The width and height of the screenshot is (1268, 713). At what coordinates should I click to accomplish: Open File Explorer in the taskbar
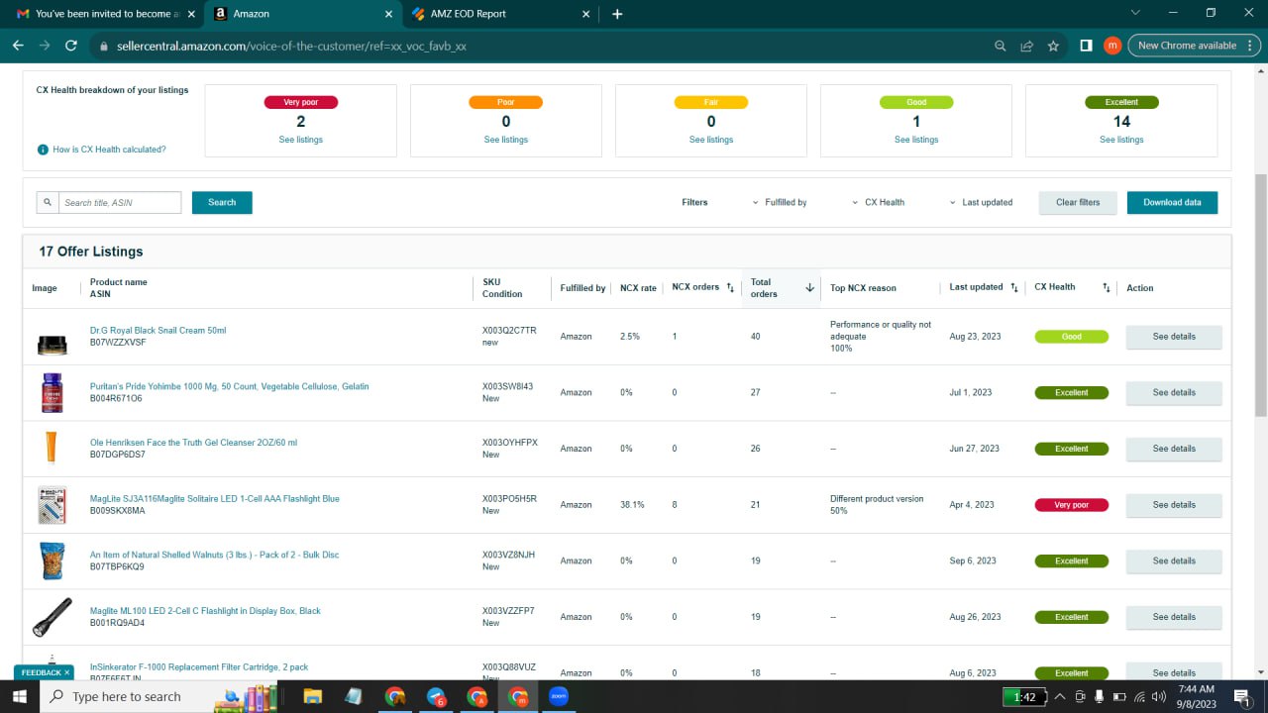[x=312, y=696]
